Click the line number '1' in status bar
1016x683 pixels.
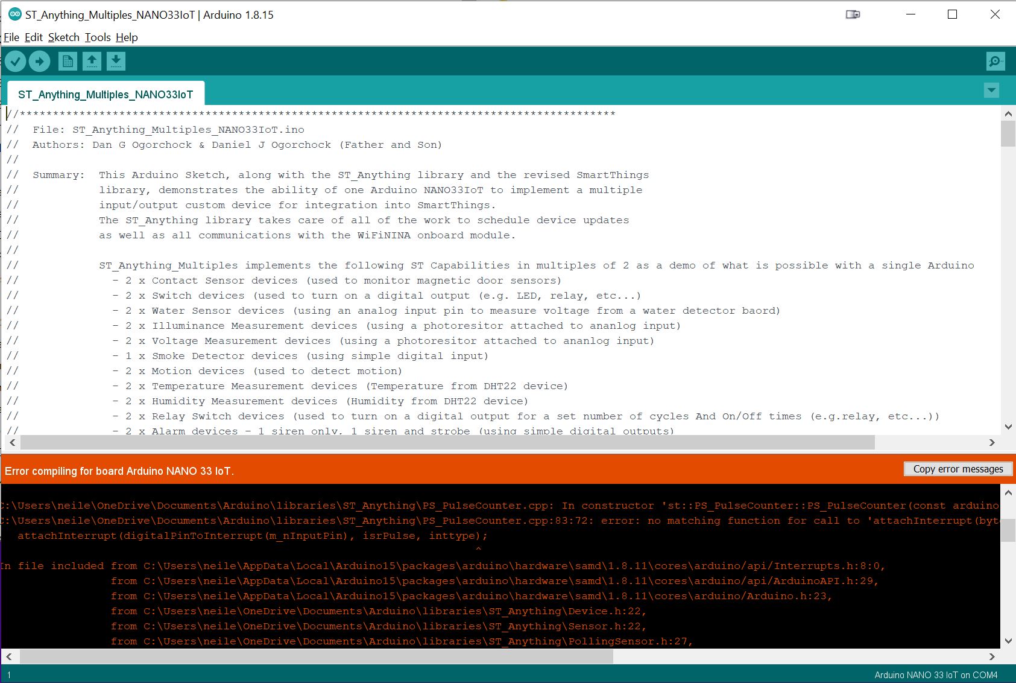[x=8, y=675]
